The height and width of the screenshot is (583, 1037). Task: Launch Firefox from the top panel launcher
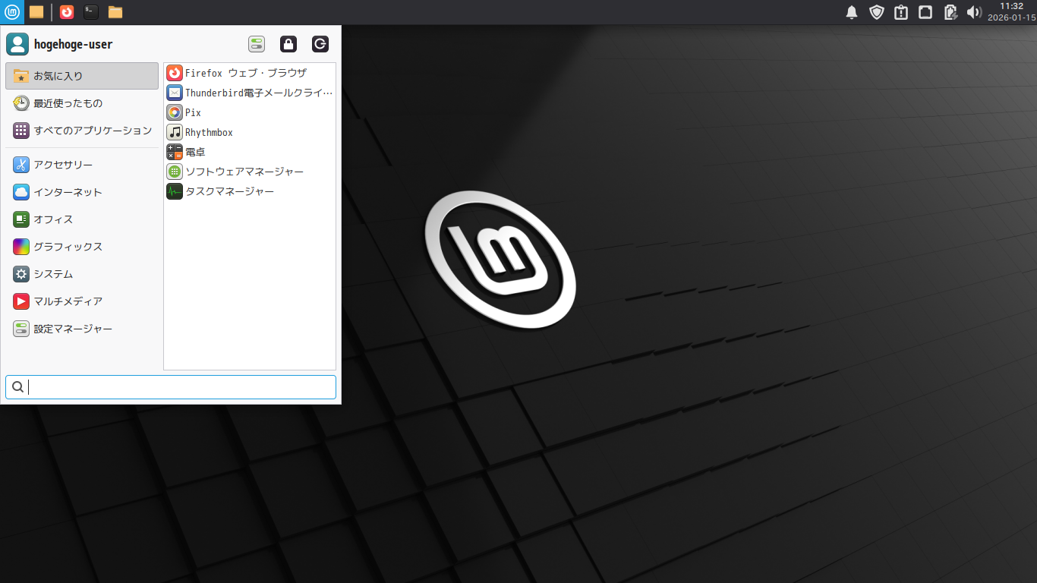point(67,12)
